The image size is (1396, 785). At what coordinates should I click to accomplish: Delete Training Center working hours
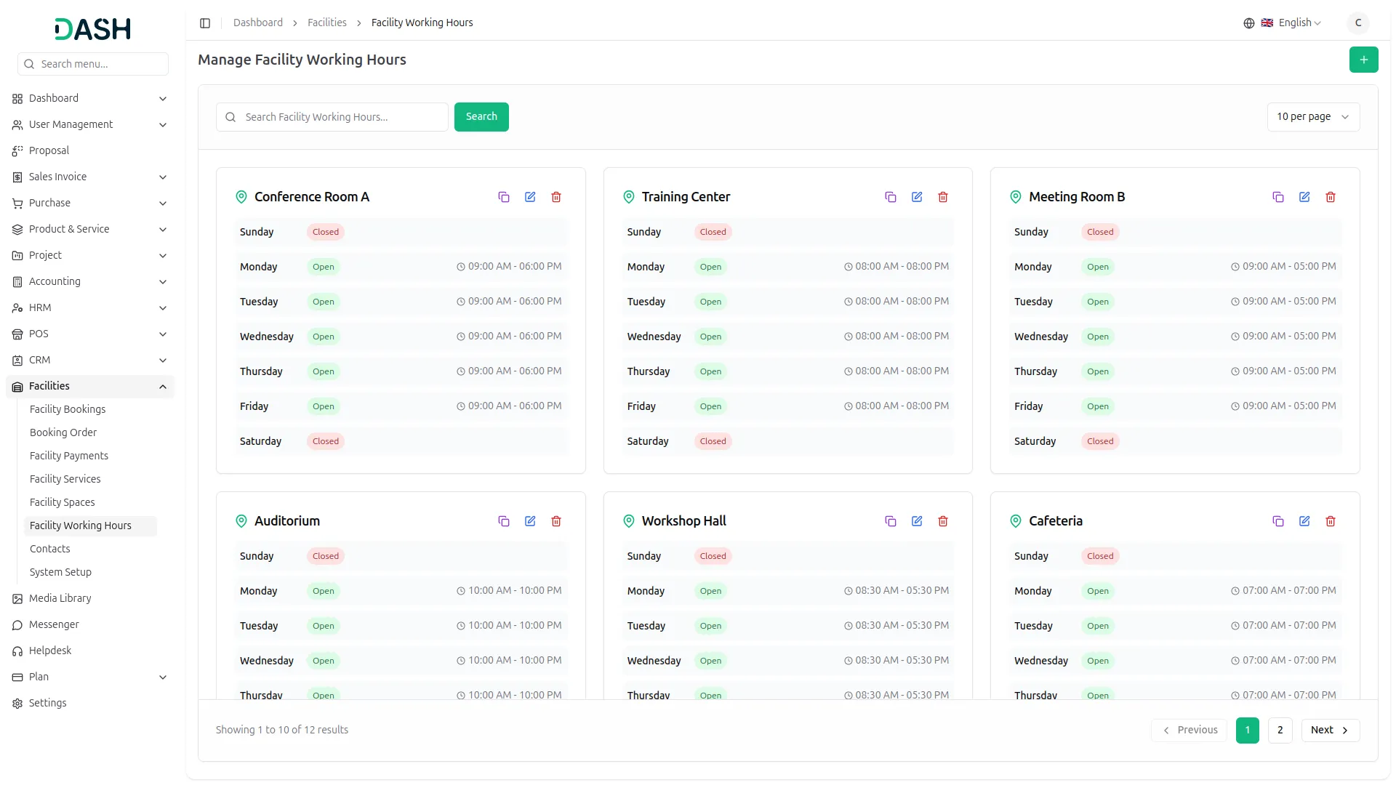pos(943,197)
